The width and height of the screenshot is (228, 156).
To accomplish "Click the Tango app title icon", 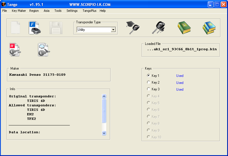I will (x=4, y=4).
